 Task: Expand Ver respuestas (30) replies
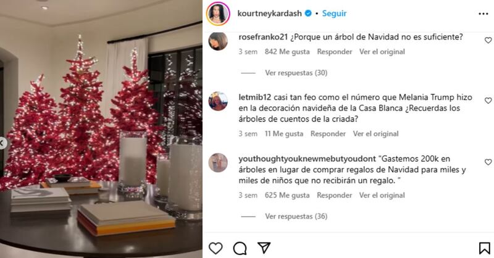click(296, 73)
